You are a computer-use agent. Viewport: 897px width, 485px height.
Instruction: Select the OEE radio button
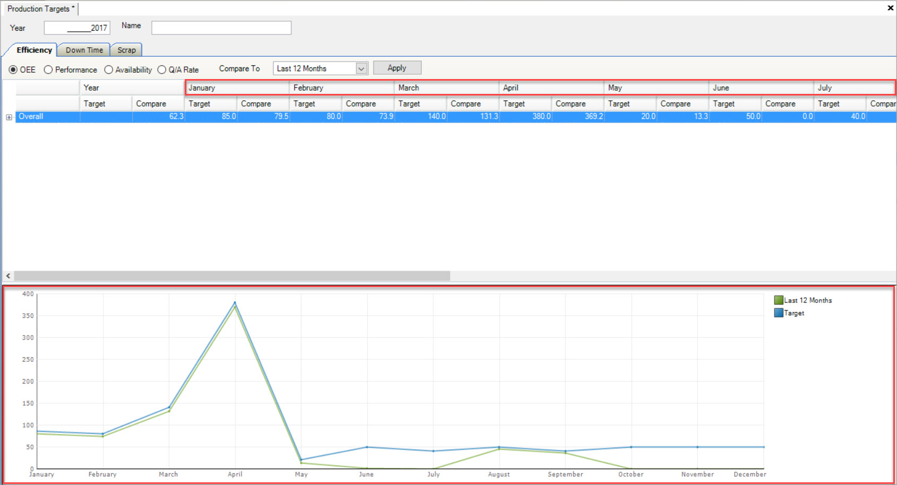pyautogui.click(x=13, y=70)
